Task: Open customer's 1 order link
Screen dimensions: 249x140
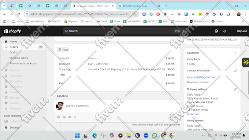Action: [191, 64]
